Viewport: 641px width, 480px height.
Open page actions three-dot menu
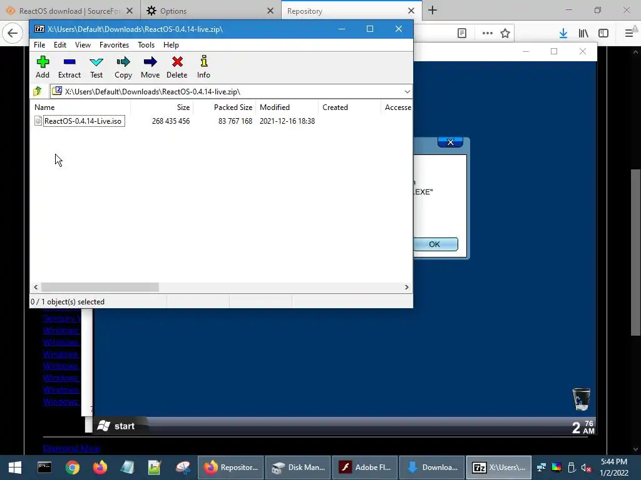point(487,33)
